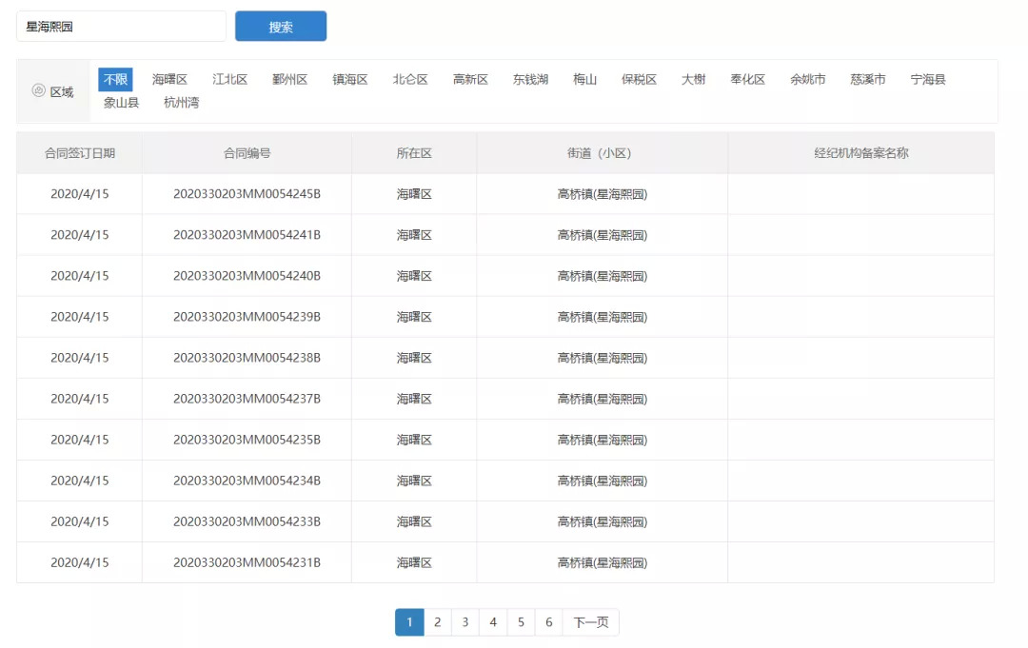Pick the 东钱湖 region option
The height and width of the screenshot is (648, 1028).
[x=530, y=80]
